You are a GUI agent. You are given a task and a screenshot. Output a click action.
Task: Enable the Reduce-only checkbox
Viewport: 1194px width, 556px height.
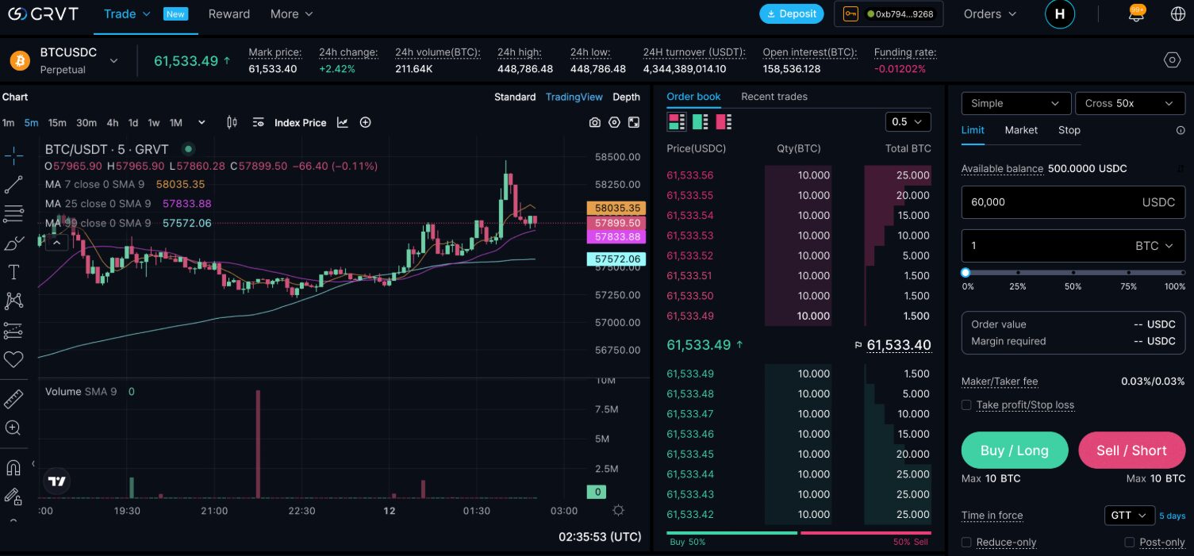point(966,543)
